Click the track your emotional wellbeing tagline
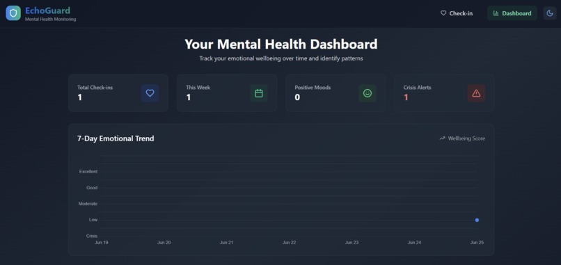This screenshot has width=561, height=265. click(281, 58)
